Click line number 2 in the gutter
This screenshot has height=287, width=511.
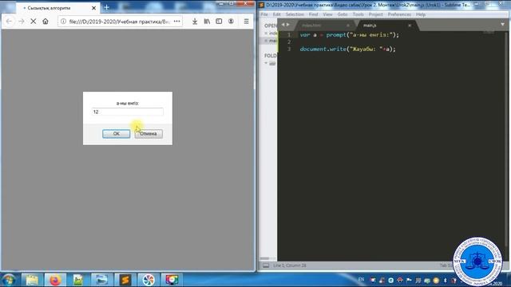point(289,42)
